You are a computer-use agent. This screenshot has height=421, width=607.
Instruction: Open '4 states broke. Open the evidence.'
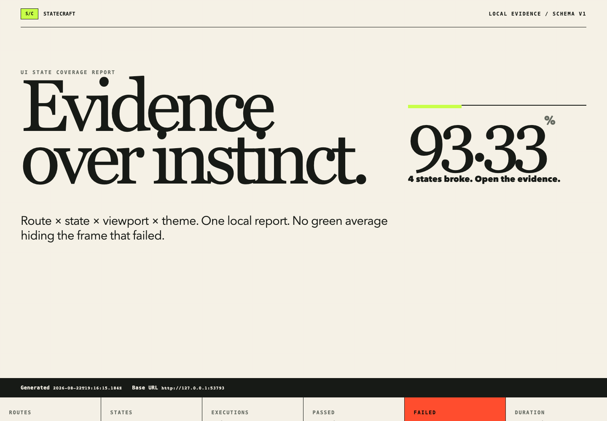484,179
